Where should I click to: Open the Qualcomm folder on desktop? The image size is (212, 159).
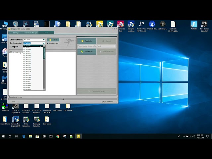pyautogui.click(x=47, y=121)
